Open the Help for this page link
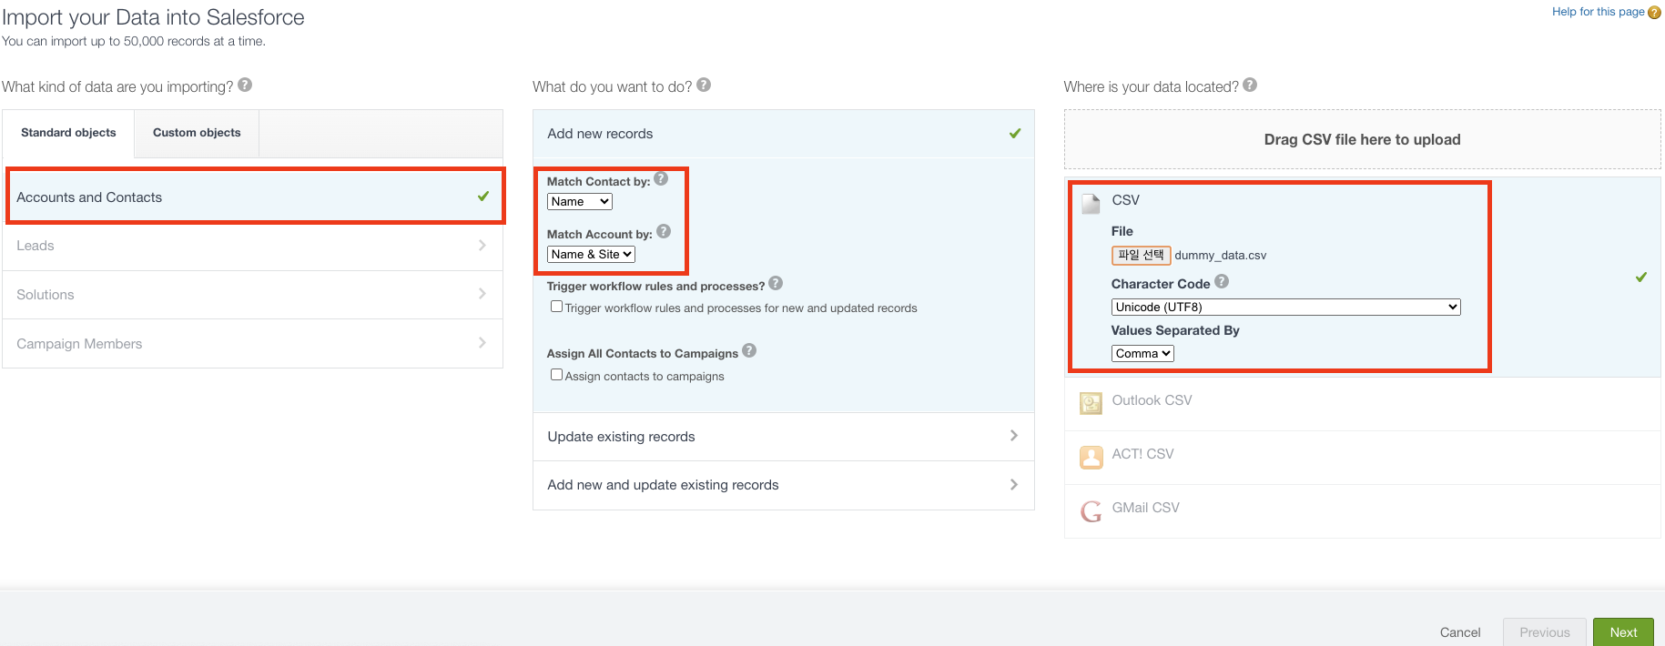1665x646 pixels. tap(1599, 12)
